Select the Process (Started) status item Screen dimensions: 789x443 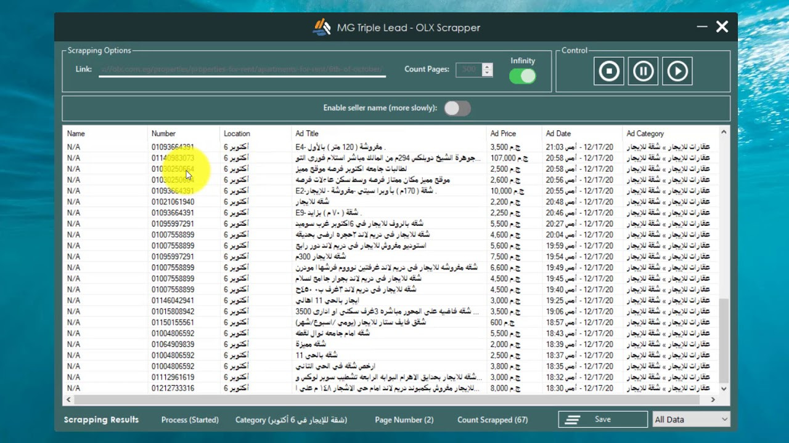coord(190,420)
